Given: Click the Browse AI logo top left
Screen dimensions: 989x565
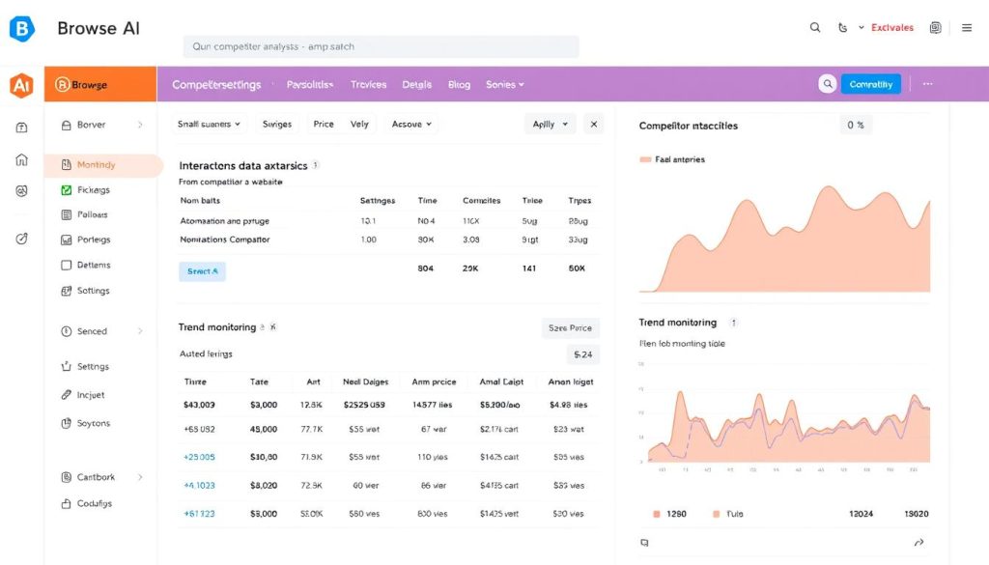Looking at the screenshot, I should pos(22,28).
